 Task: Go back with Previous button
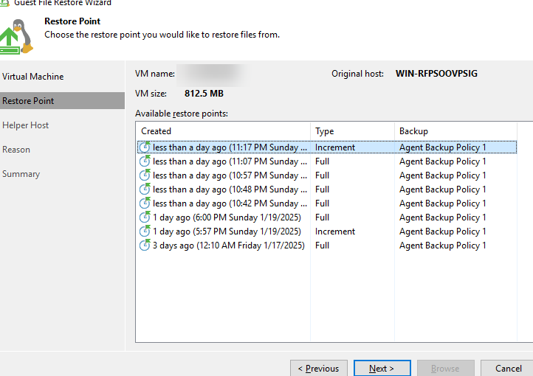point(318,368)
